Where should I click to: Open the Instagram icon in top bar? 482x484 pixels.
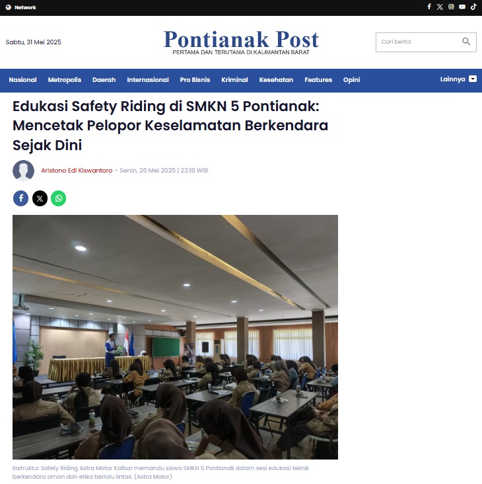point(451,7)
